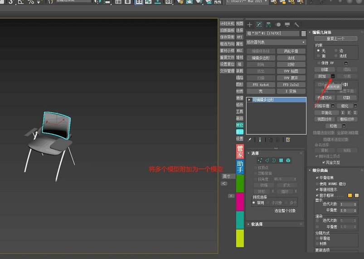Adjust display 迭代次数 spinner arrows
This screenshot has height=259, width=364.
pos(355,204)
